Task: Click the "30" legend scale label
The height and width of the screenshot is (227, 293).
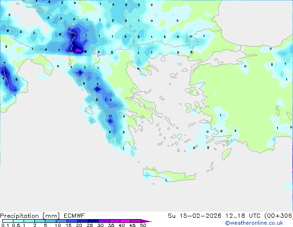Action: pos(100,225)
